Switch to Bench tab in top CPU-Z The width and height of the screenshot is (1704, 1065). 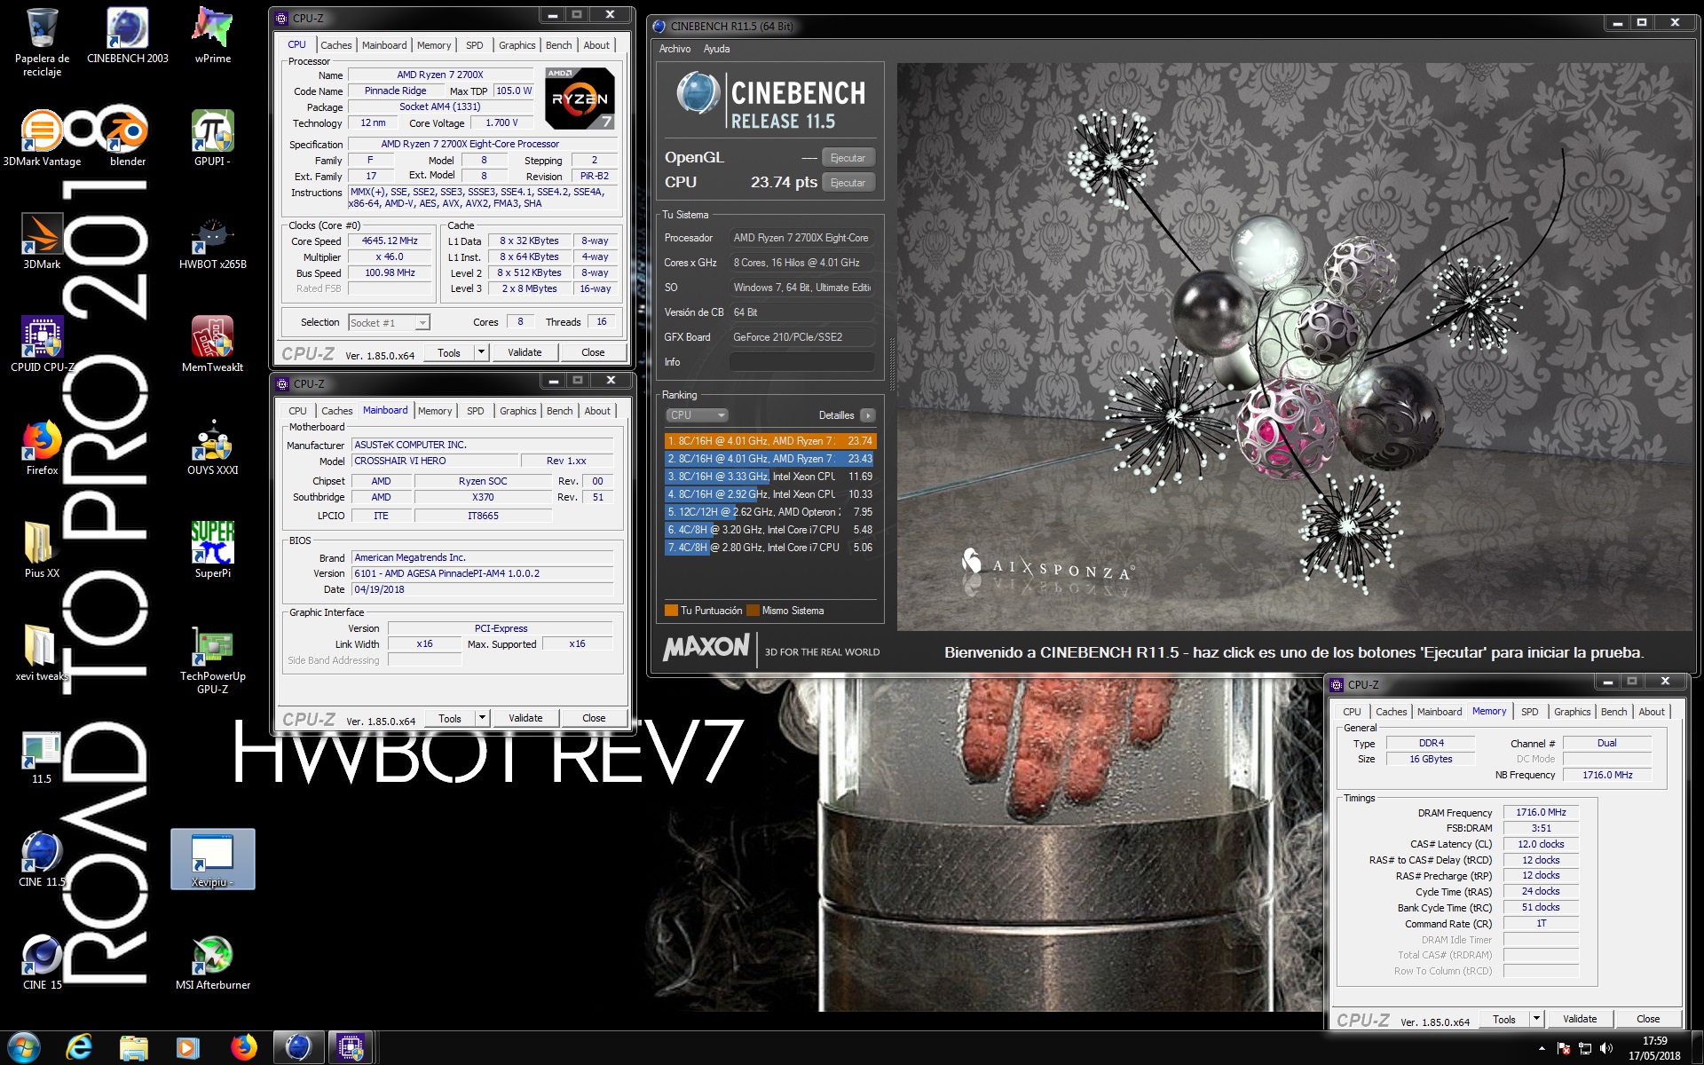tap(559, 45)
